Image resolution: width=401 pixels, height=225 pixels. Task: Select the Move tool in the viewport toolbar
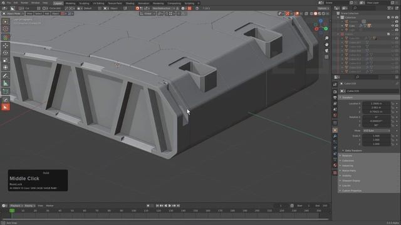click(x=6, y=46)
